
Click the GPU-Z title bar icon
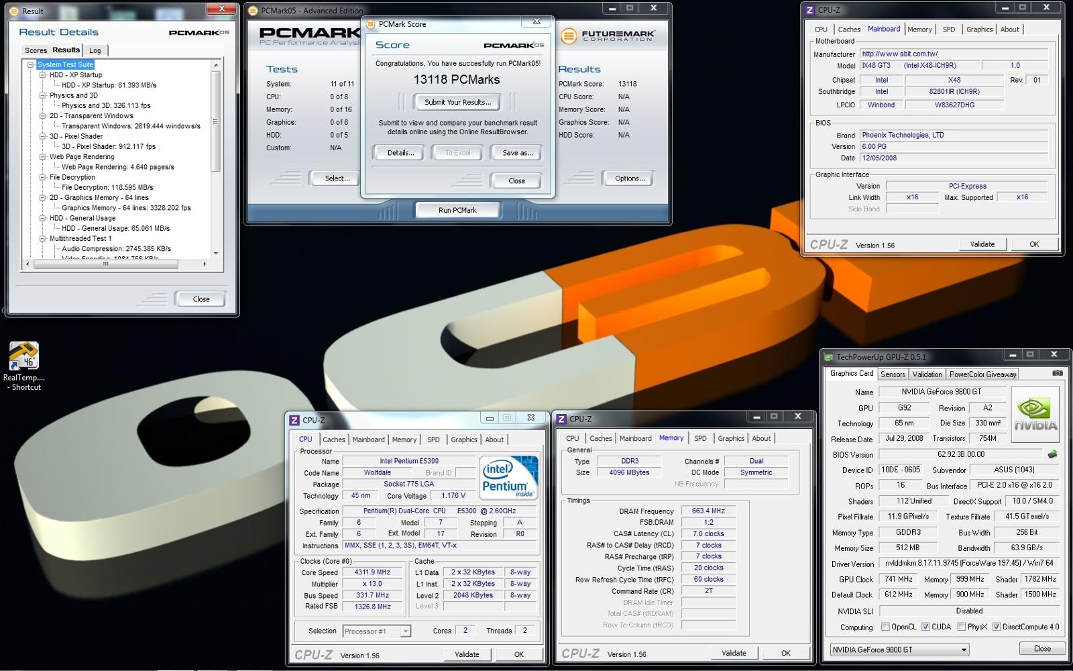828,357
